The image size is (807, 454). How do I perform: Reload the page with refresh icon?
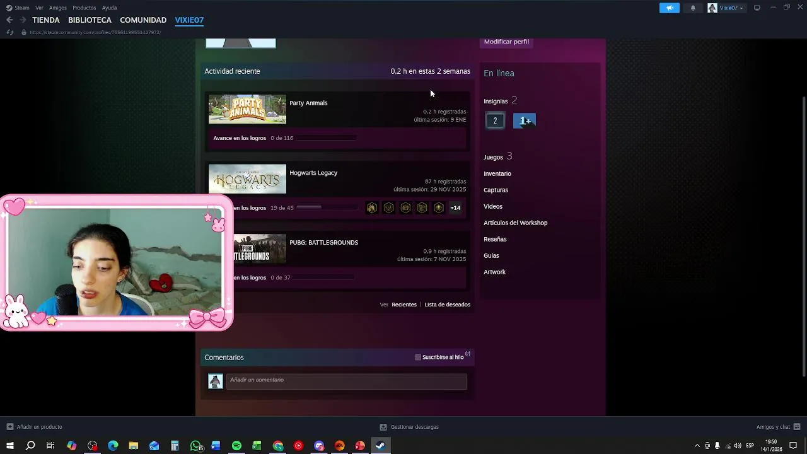pos(9,32)
